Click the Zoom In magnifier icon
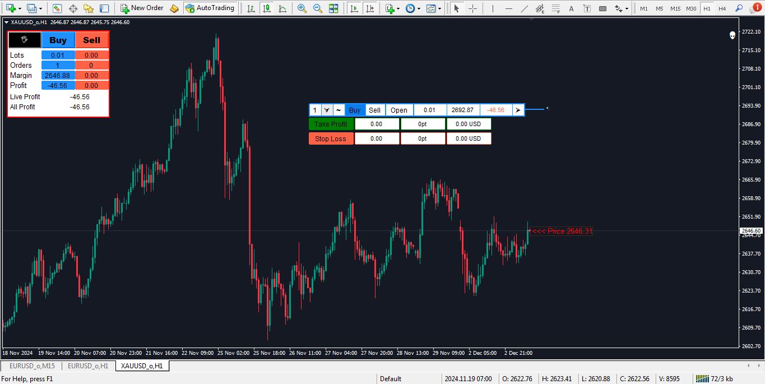765x384 pixels. 302,8
